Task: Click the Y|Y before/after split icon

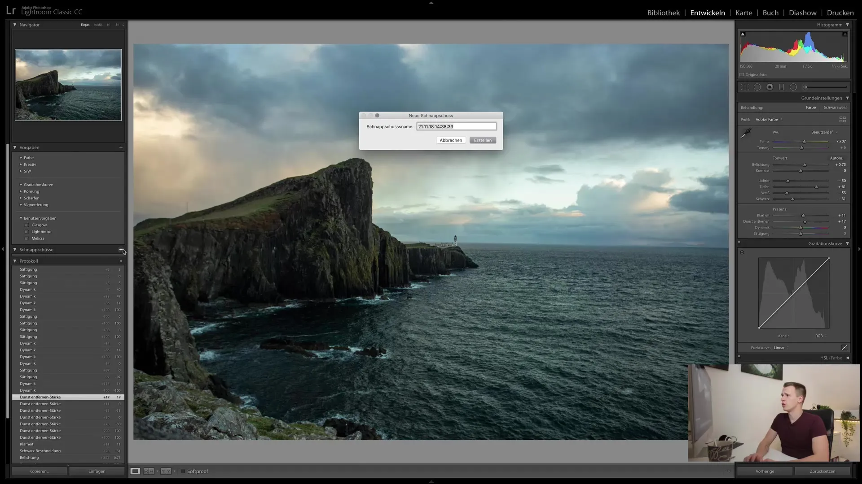Action: click(x=166, y=471)
